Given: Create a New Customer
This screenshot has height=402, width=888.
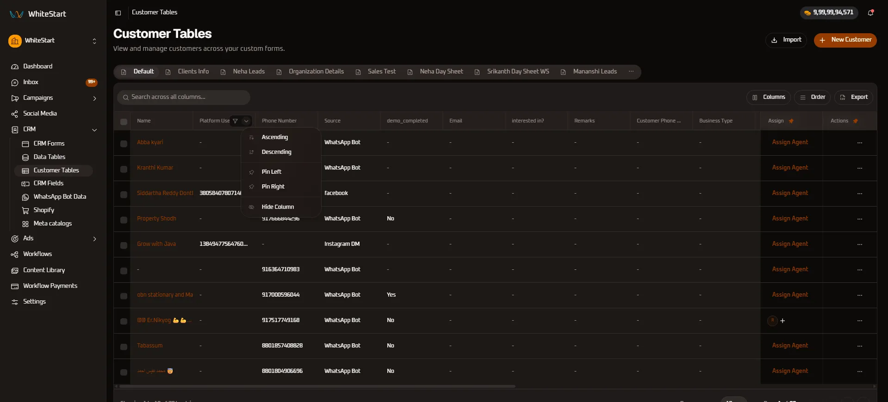Looking at the screenshot, I should [x=845, y=40].
